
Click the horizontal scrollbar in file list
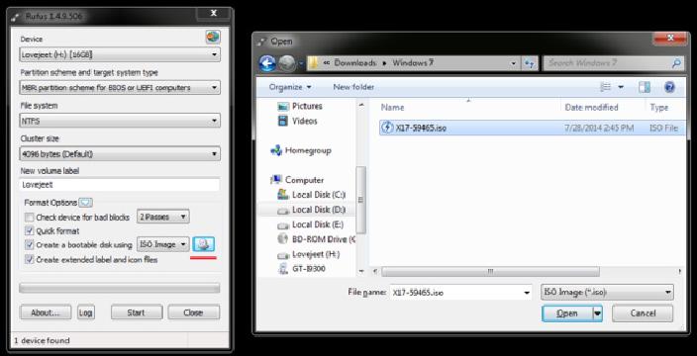[490, 271]
